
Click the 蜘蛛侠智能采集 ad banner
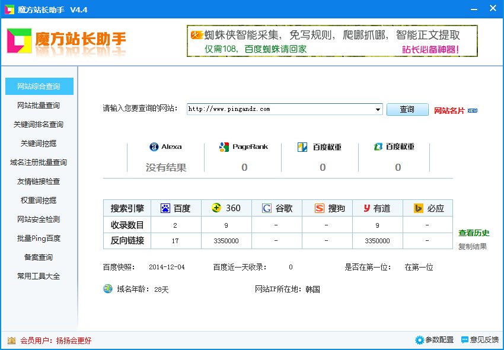pyautogui.click(x=332, y=41)
